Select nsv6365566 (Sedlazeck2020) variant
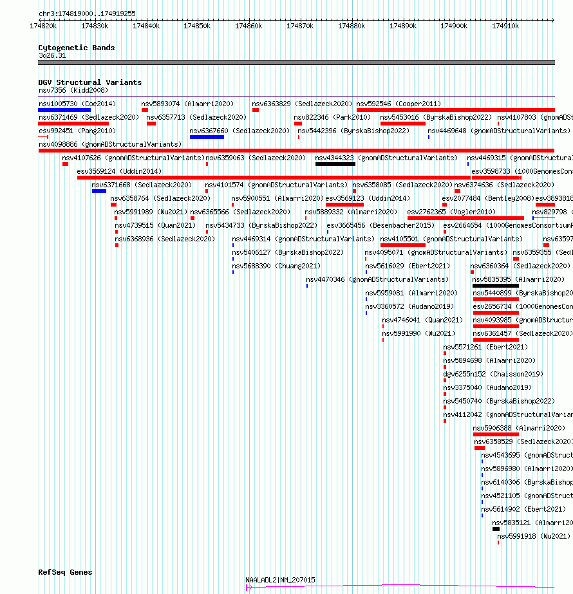Screen dimensions: 573x594 240,212
